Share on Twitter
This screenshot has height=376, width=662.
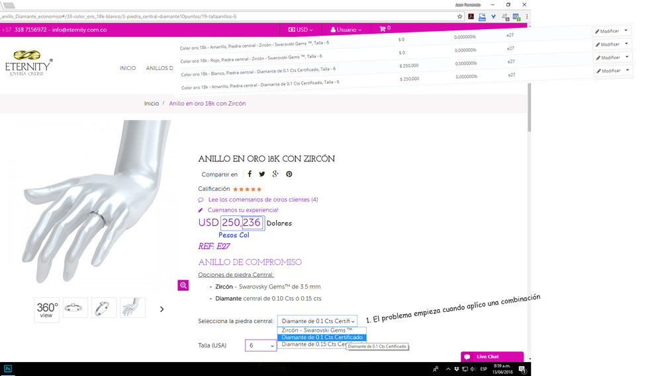point(261,174)
